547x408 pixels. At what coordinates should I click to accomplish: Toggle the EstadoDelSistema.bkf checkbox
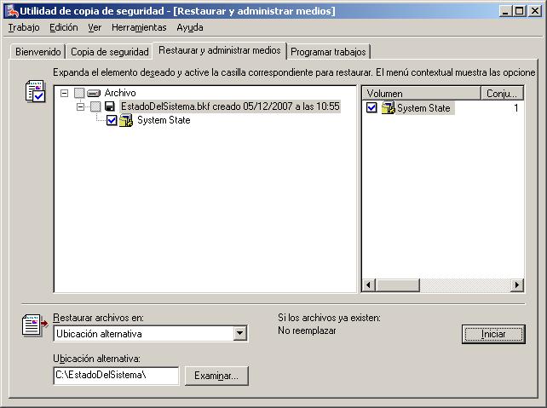[95, 106]
